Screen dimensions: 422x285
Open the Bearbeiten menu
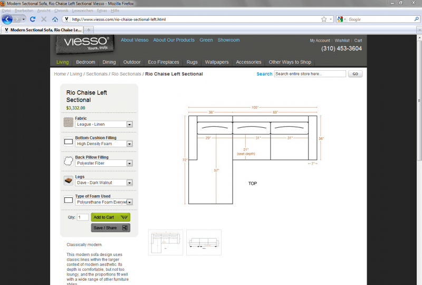tap(24, 11)
